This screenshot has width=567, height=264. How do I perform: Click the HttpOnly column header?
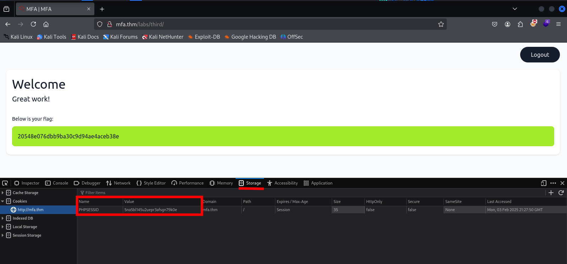pos(385,202)
